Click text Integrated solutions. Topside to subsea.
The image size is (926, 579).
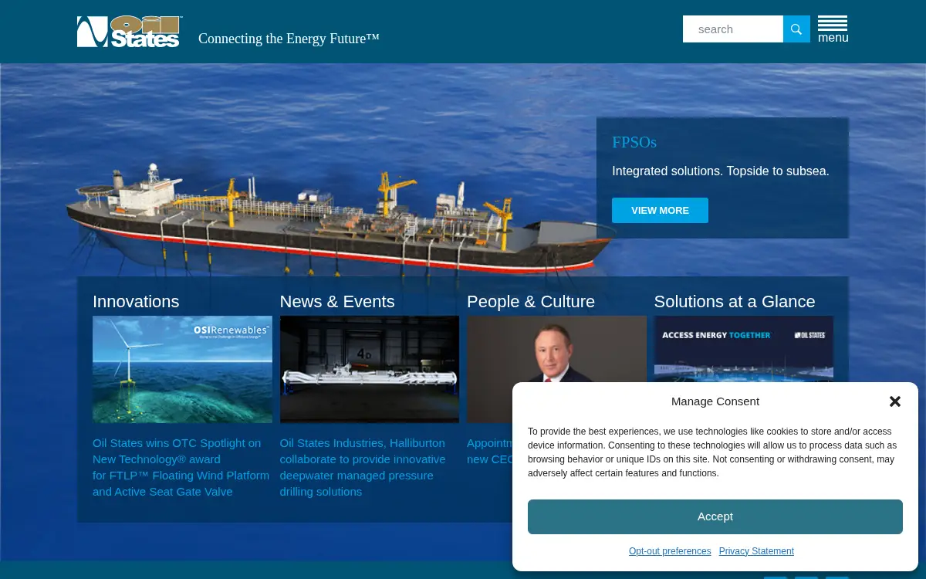721,171
